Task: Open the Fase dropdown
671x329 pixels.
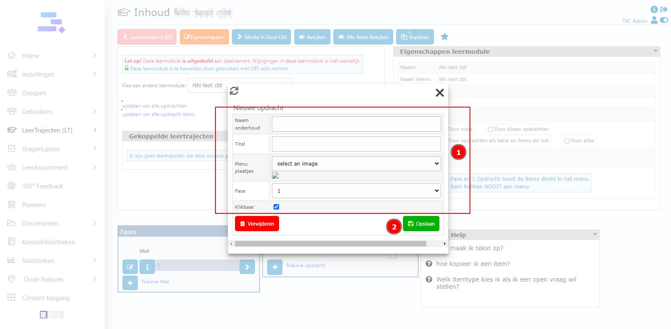Action: pyautogui.click(x=356, y=191)
